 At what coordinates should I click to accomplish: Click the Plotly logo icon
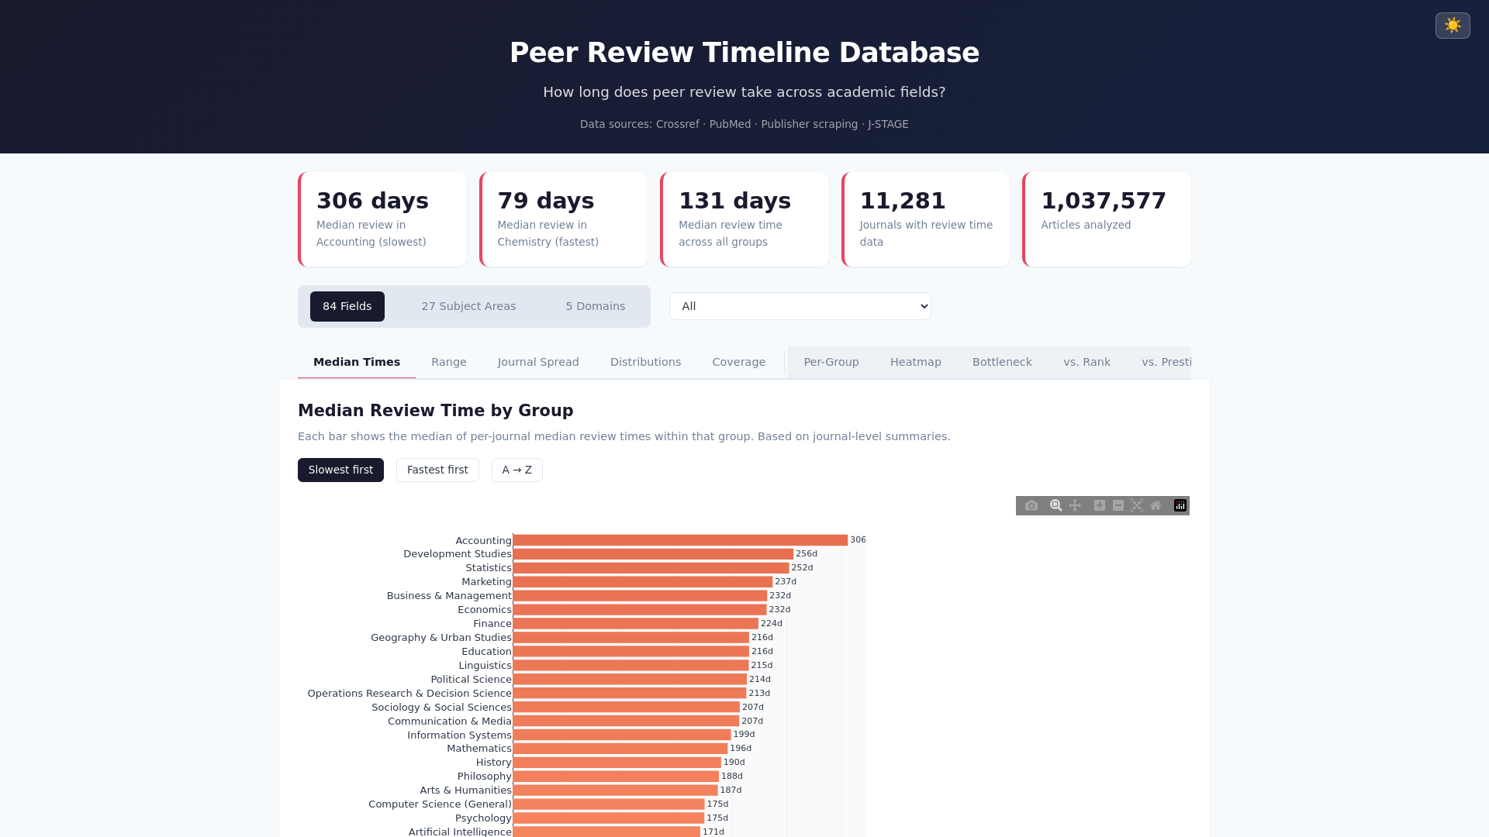coord(1180,505)
